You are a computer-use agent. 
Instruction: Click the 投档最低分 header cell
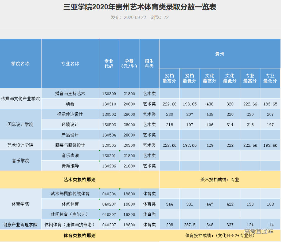click(x=189, y=78)
